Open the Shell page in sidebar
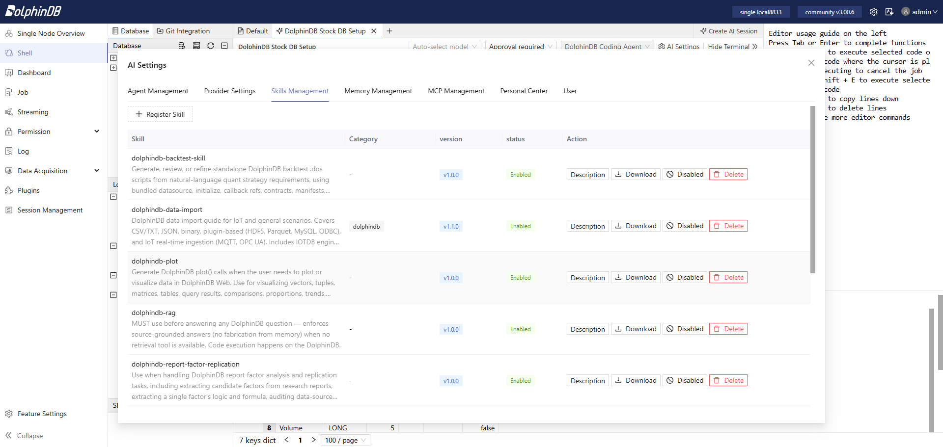This screenshot has height=447, width=943. click(54, 53)
